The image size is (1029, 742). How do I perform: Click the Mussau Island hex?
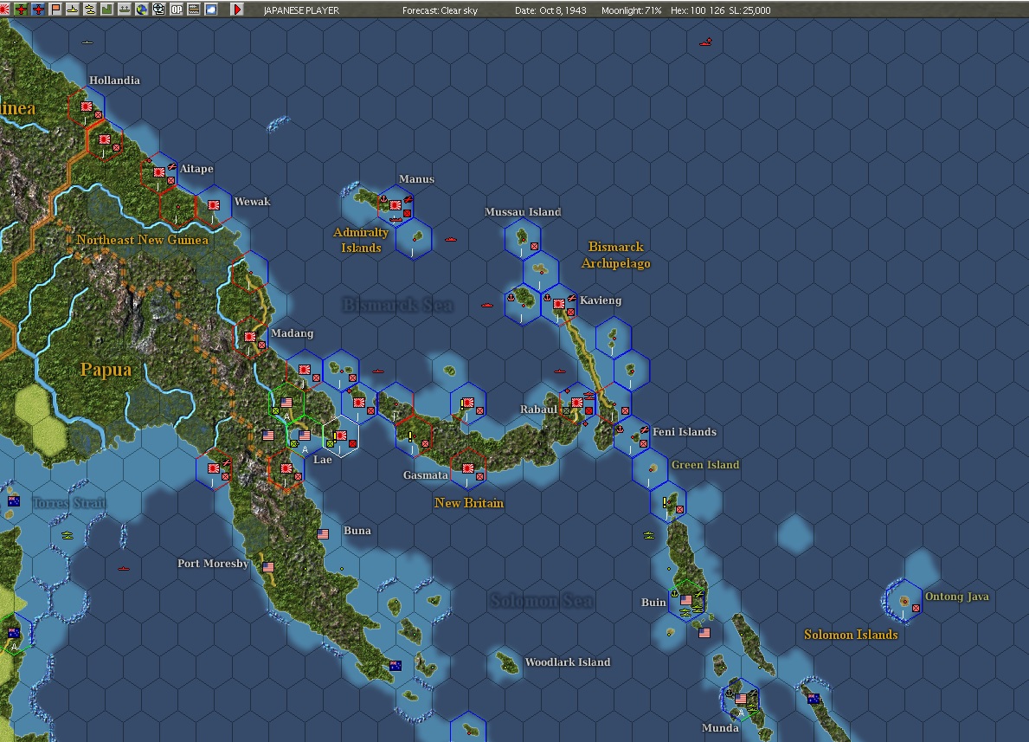[x=523, y=238]
